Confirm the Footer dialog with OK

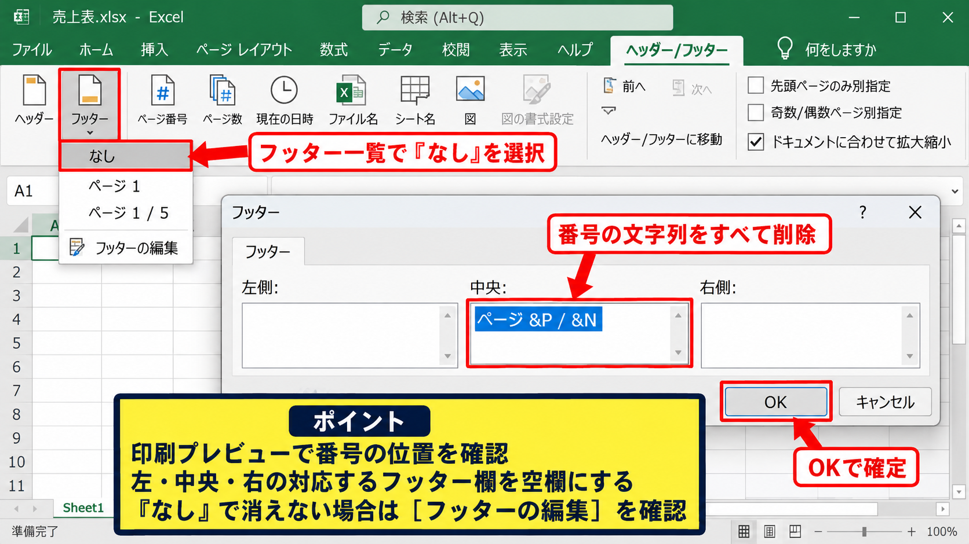click(x=776, y=402)
